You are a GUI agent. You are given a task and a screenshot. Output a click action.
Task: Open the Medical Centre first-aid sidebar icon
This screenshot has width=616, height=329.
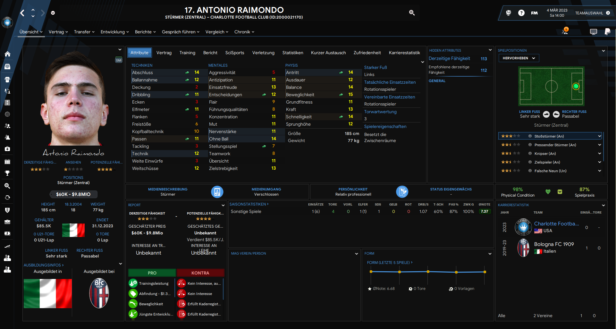[x=7, y=149]
